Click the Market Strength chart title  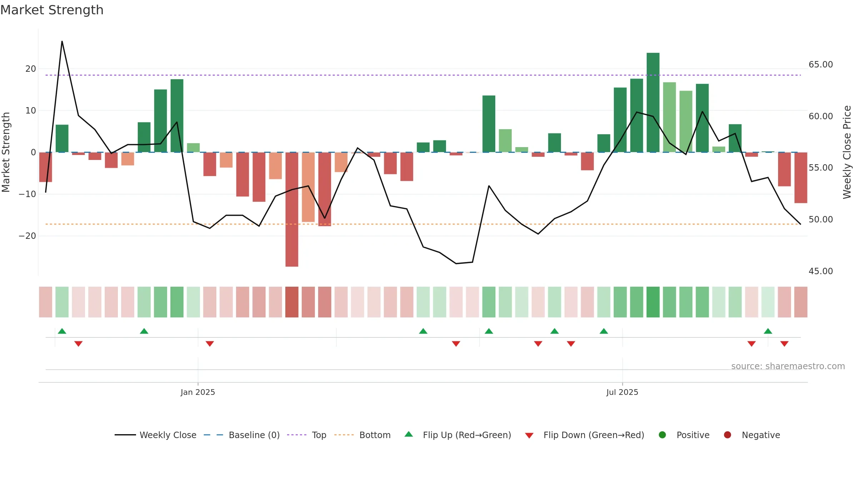coord(52,10)
